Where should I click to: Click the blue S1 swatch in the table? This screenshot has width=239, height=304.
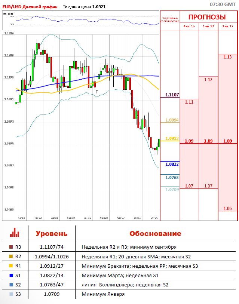11,276
